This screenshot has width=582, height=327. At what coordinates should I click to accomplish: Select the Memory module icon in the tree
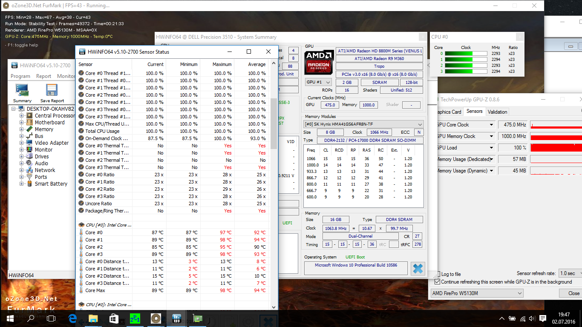pos(29,129)
